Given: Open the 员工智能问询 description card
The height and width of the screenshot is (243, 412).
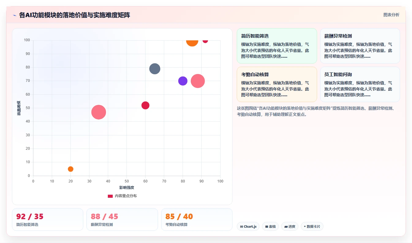Looking at the screenshot, I should click(x=360, y=84).
